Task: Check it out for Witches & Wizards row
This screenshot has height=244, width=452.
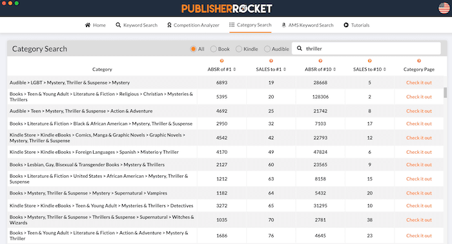Action: coord(419,220)
